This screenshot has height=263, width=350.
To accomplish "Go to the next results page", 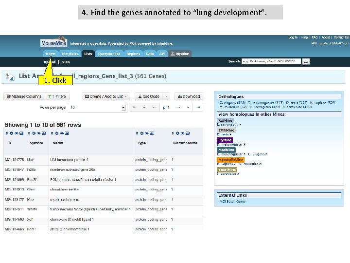I will [x=178, y=107].
